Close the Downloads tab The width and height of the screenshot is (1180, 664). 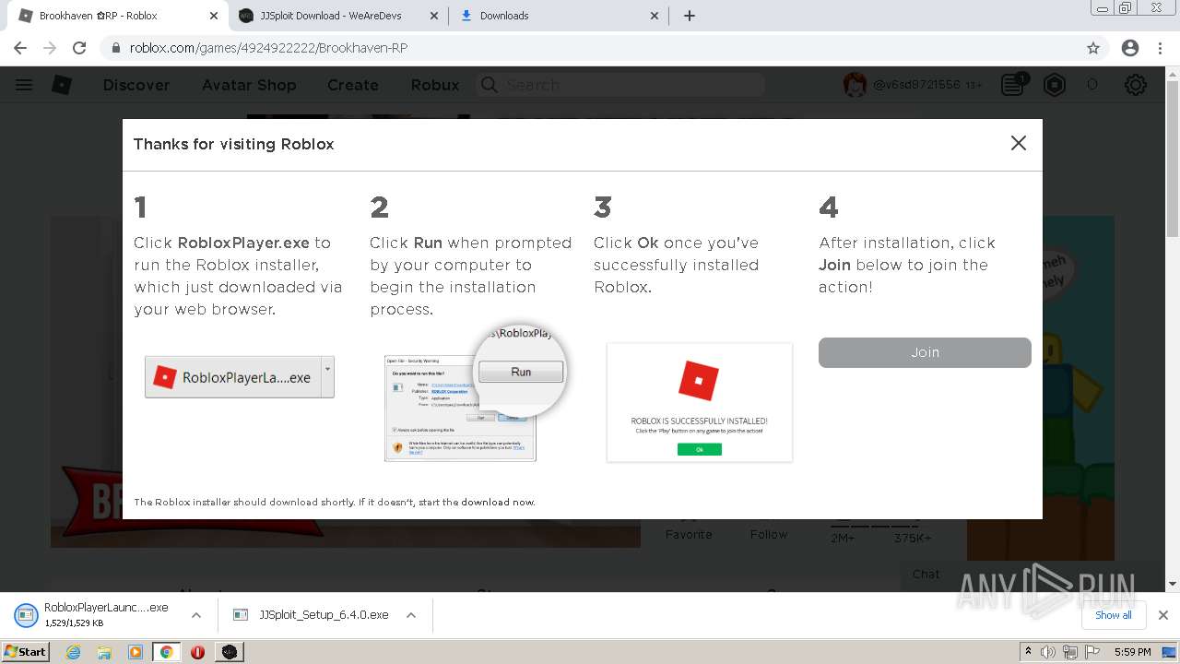pyautogui.click(x=655, y=16)
